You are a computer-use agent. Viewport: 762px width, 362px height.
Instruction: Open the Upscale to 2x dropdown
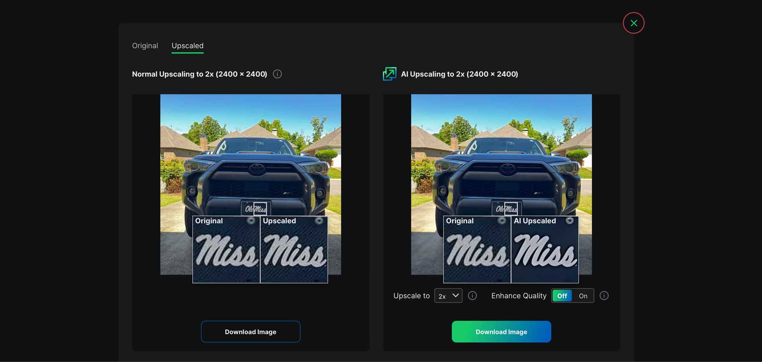tap(448, 296)
